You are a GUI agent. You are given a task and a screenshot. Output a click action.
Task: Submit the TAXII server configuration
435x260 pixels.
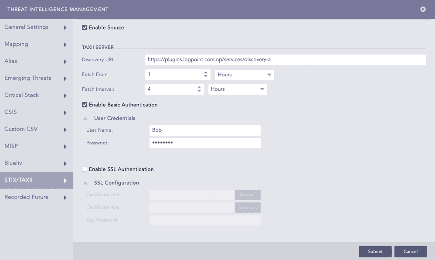pos(375,251)
